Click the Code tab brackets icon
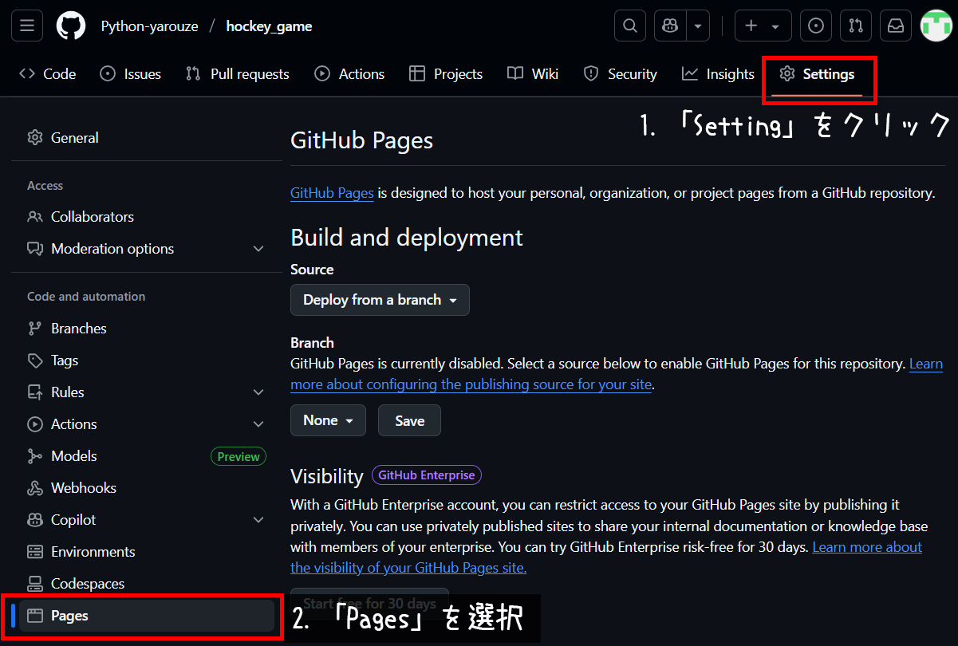 27,74
